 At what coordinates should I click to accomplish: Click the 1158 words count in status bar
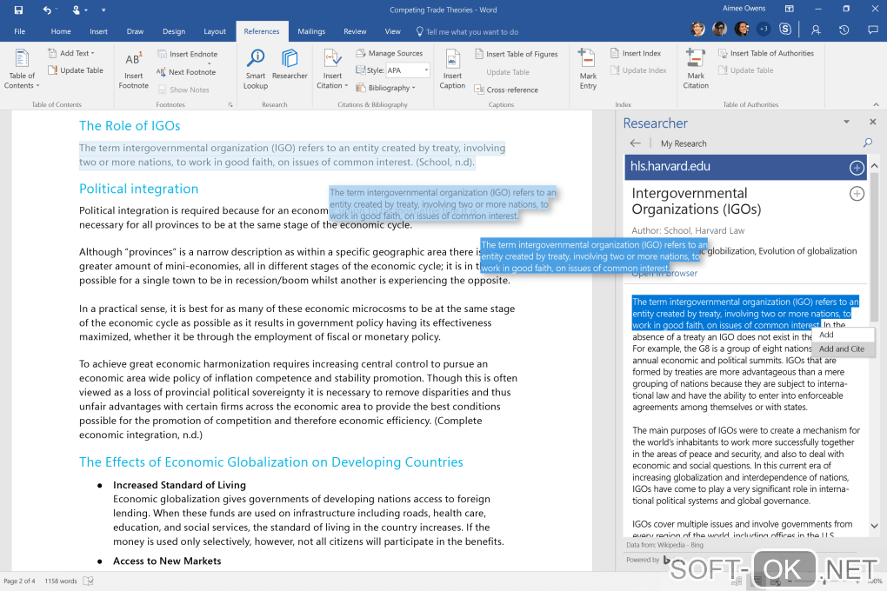coord(61,581)
